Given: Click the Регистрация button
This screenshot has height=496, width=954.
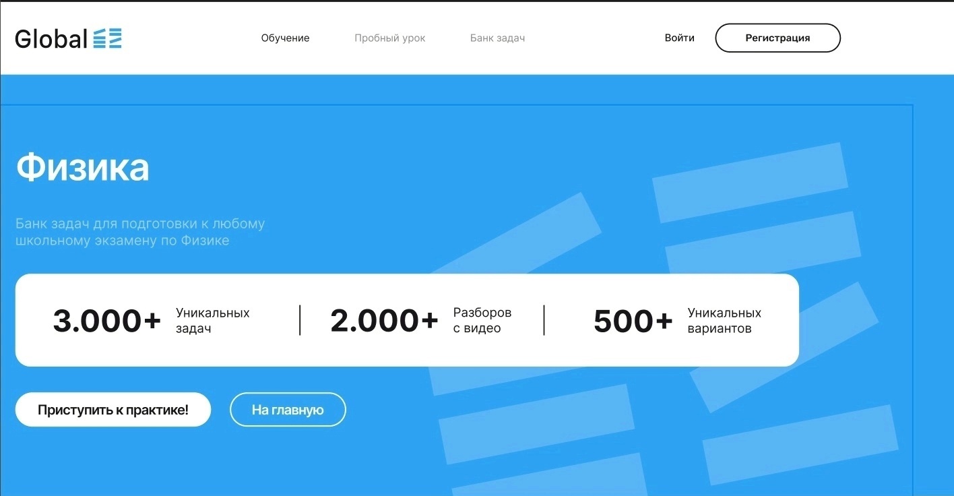Looking at the screenshot, I should coord(777,38).
